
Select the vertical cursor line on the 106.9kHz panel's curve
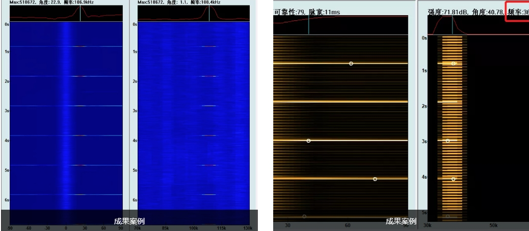[81, 13]
